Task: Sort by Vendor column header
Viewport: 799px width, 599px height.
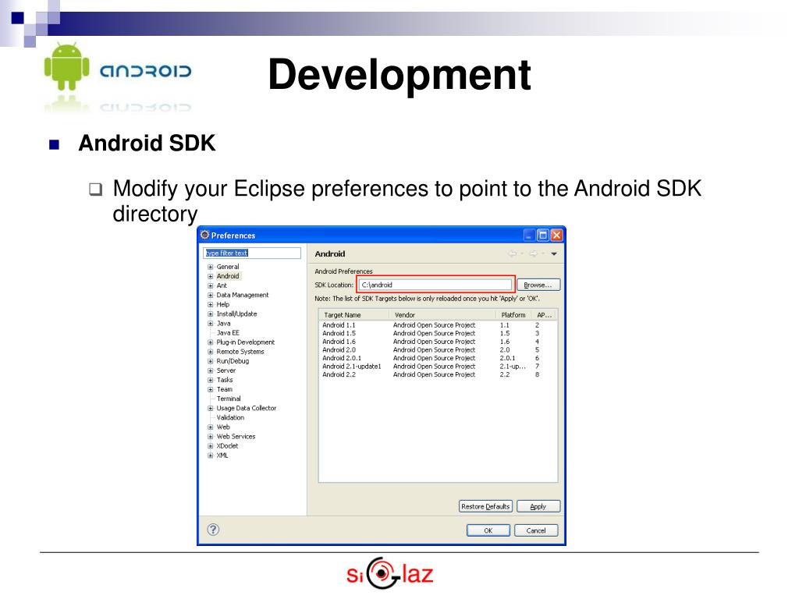Action: (442, 315)
